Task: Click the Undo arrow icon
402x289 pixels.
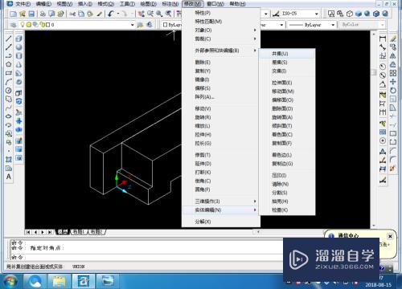Action: click(111, 14)
